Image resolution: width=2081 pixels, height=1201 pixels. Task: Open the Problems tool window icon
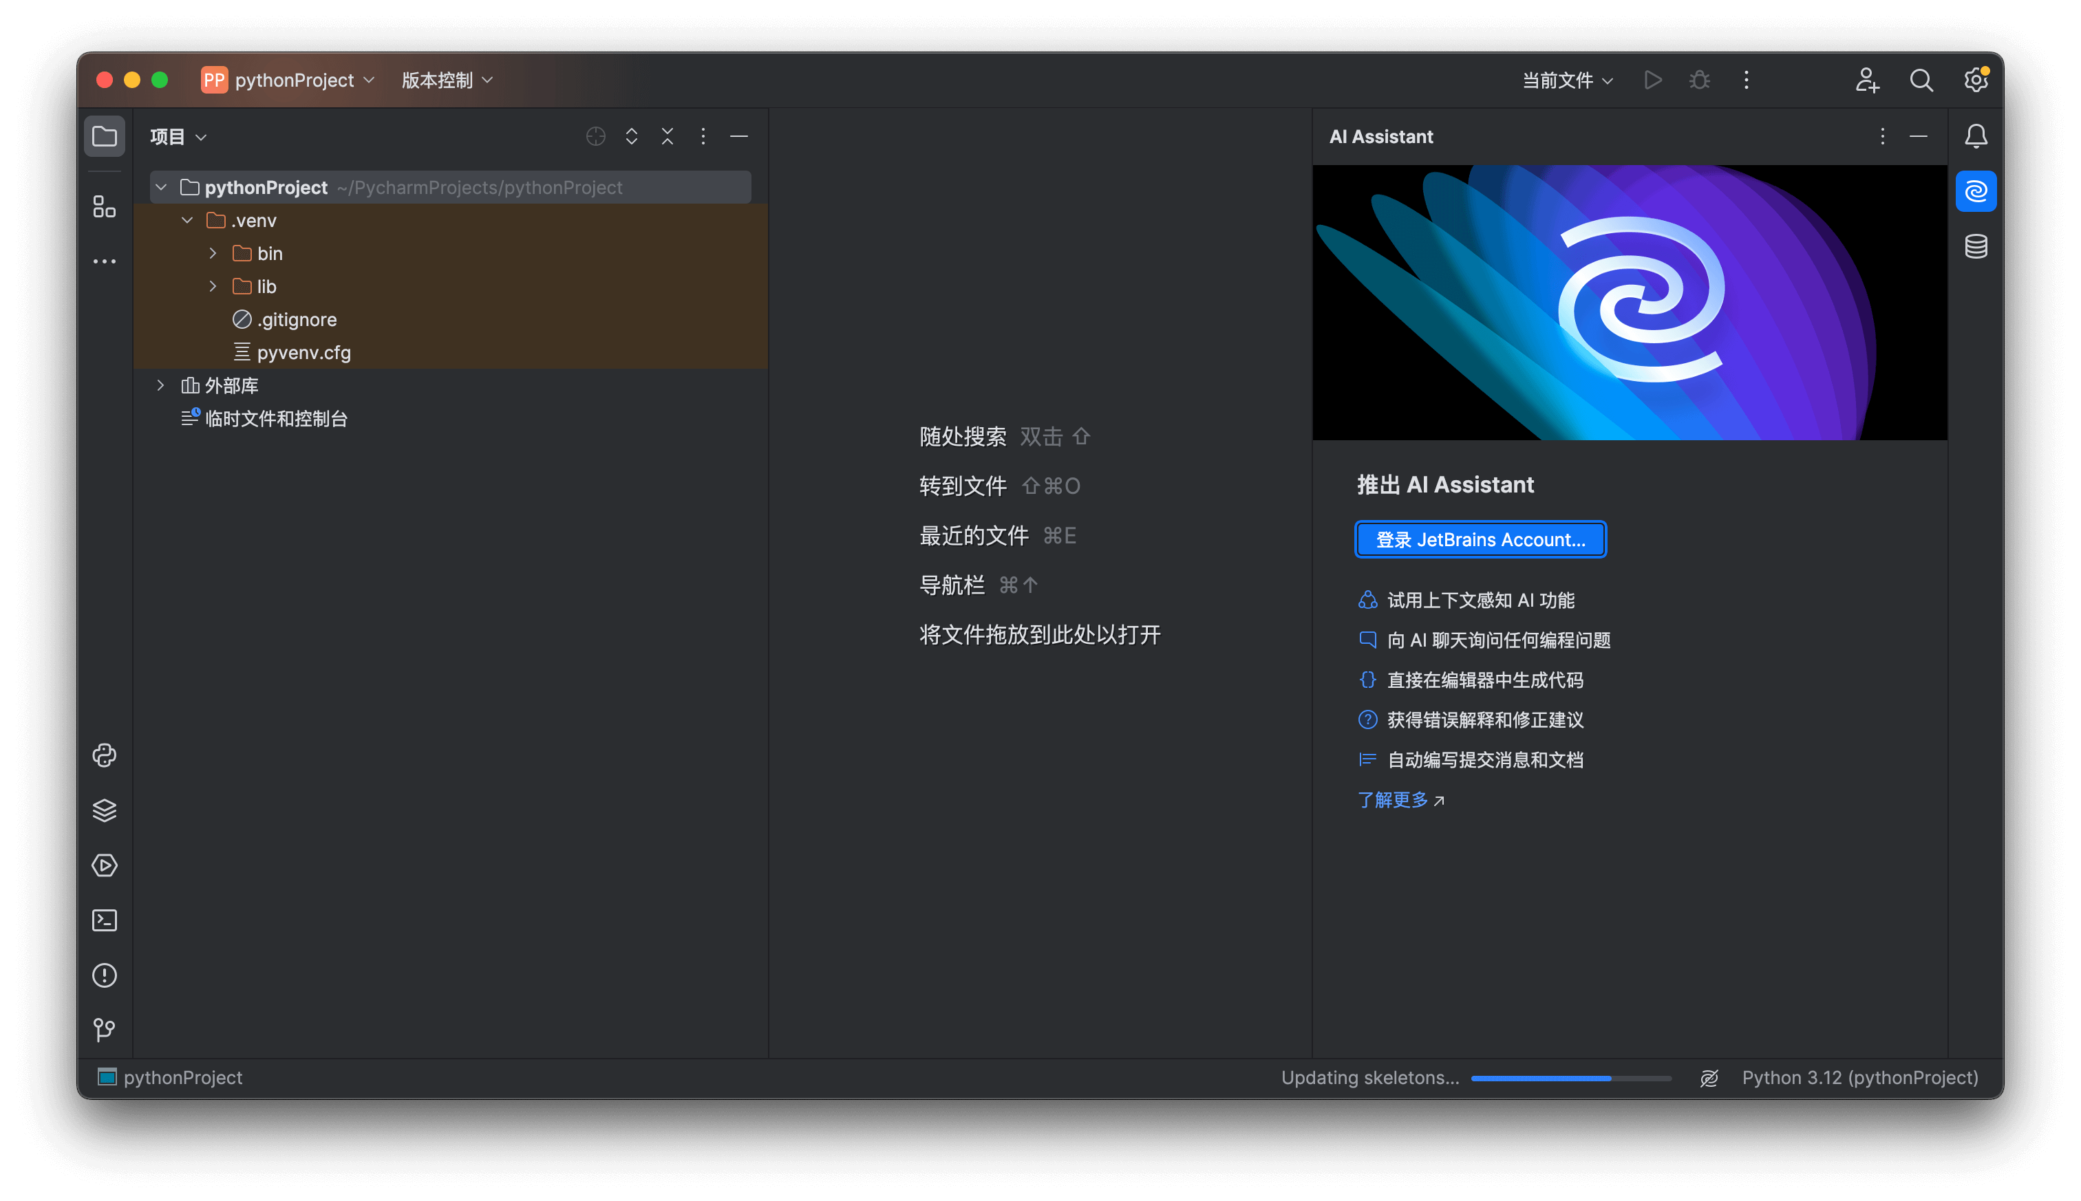(x=105, y=975)
